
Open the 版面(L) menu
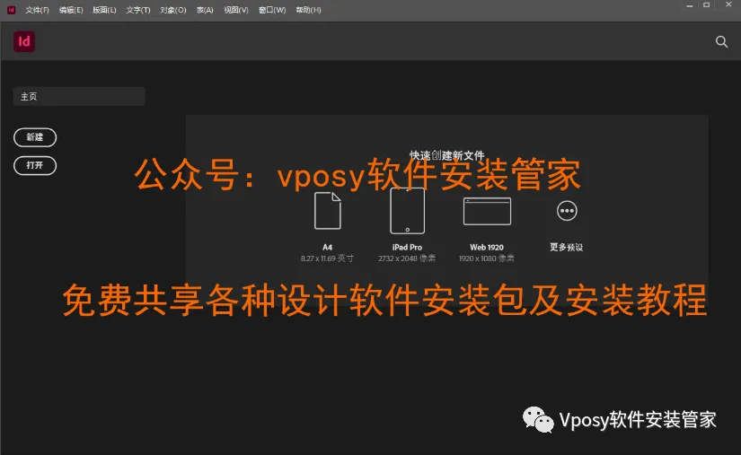coord(104,10)
